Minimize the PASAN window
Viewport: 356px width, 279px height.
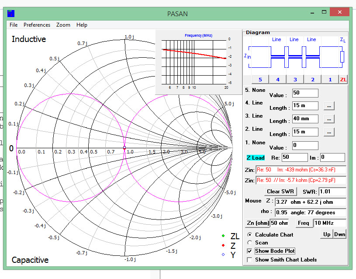coord(312,13)
